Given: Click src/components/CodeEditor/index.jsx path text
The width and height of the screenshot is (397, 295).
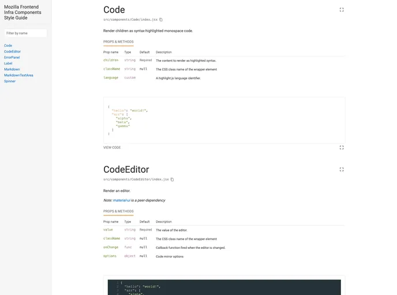Looking at the screenshot, I should pos(136,179).
